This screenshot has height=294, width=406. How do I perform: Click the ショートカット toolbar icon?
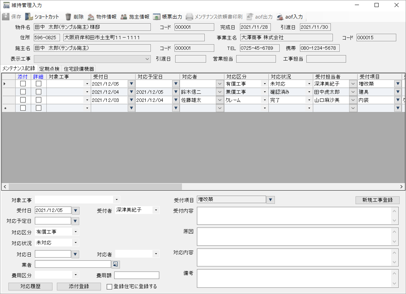(29, 17)
